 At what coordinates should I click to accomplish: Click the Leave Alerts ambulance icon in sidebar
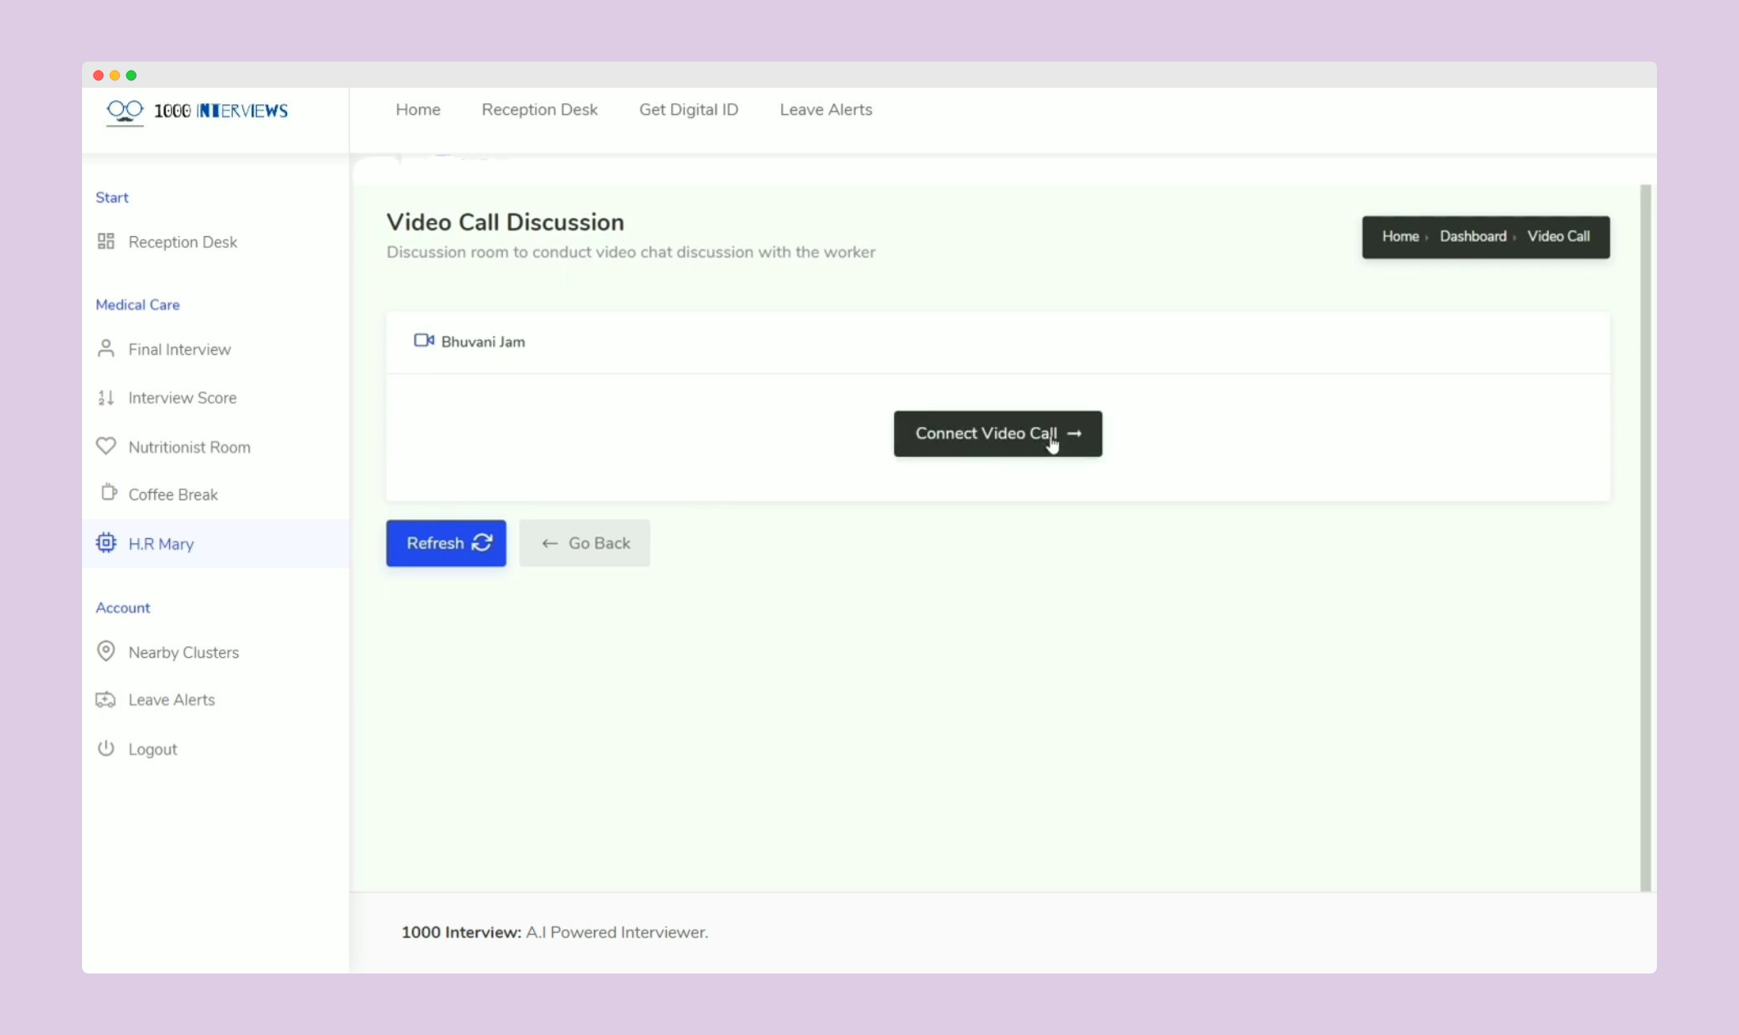[106, 700]
